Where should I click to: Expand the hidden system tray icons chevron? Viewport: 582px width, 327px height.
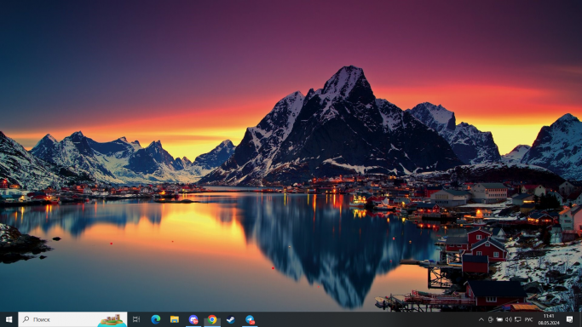(481, 319)
